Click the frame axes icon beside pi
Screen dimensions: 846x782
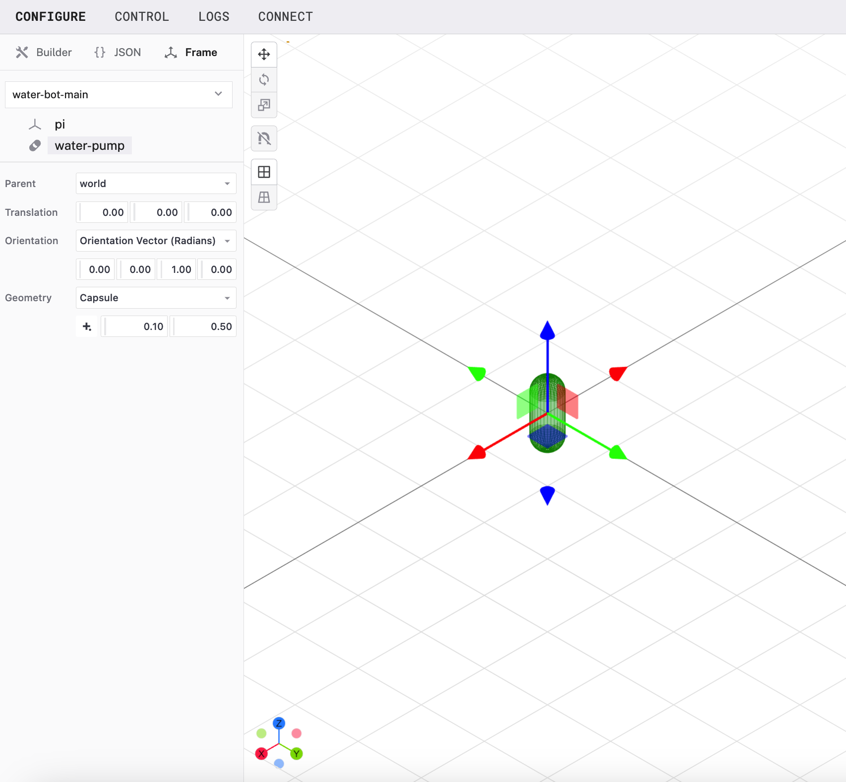pos(35,125)
